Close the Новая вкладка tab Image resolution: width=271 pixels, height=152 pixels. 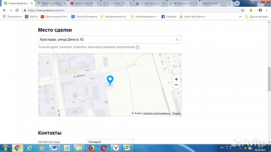point(230,3)
